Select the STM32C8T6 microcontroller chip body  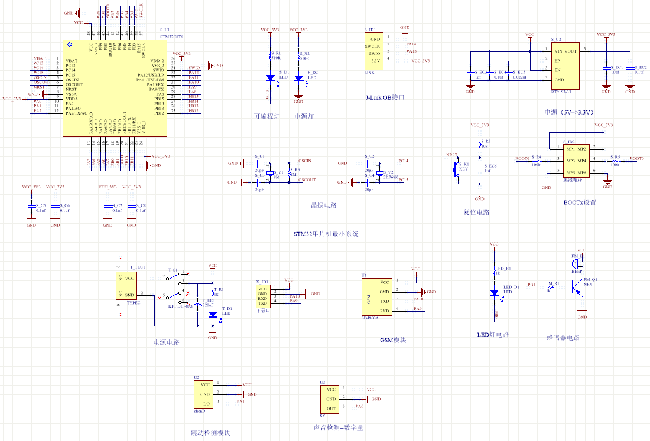[x=115, y=88]
